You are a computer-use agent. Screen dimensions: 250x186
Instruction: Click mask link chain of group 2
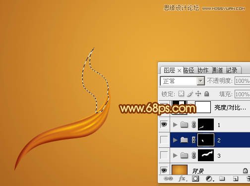click(193, 140)
